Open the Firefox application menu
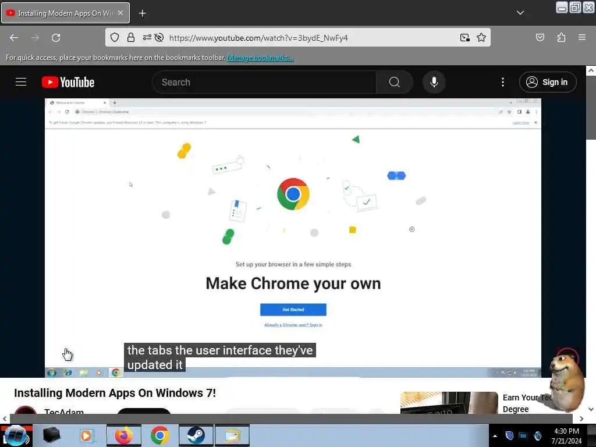The width and height of the screenshot is (596, 447). pos(581,37)
